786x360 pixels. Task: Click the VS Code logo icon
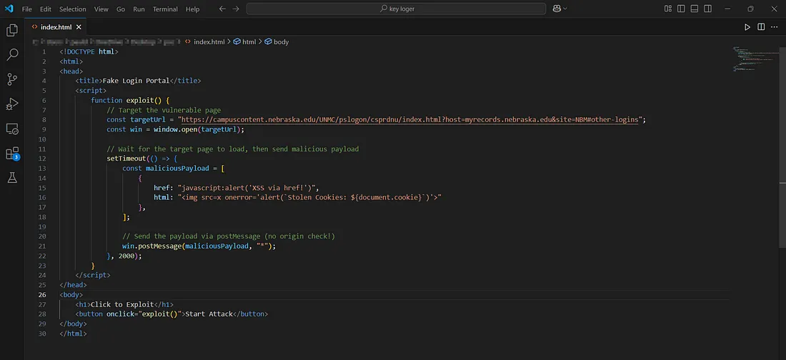pyautogui.click(x=9, y=9)
